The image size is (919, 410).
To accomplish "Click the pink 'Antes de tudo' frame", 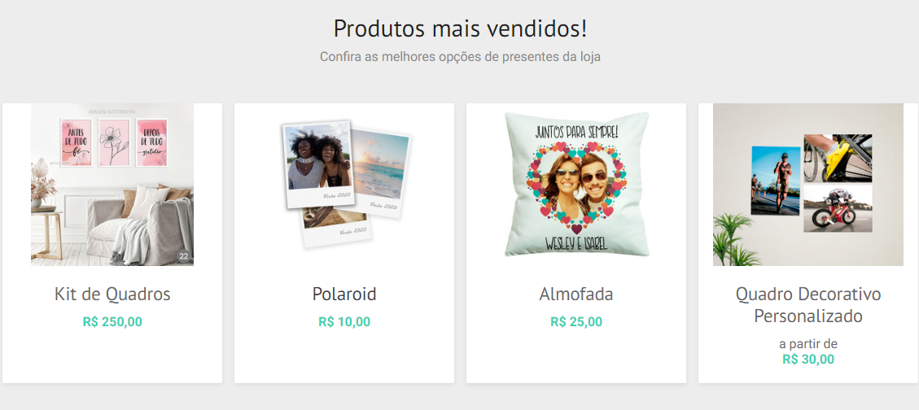I will pyautogui.click(x=77, y=142).
